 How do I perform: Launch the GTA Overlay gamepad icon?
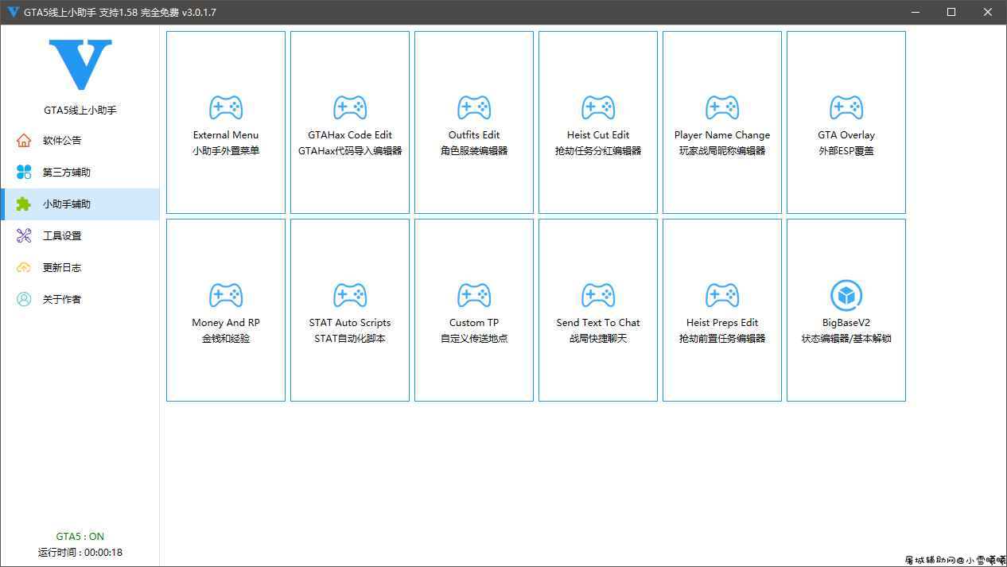[x=846, y=107]
